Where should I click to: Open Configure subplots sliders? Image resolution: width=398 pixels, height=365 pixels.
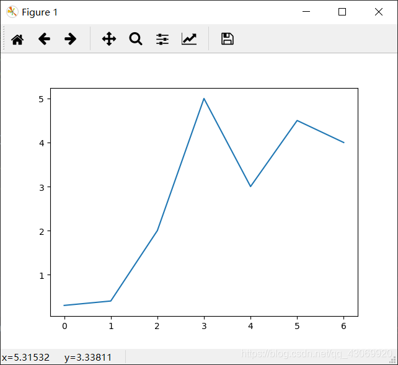(162, 39)
